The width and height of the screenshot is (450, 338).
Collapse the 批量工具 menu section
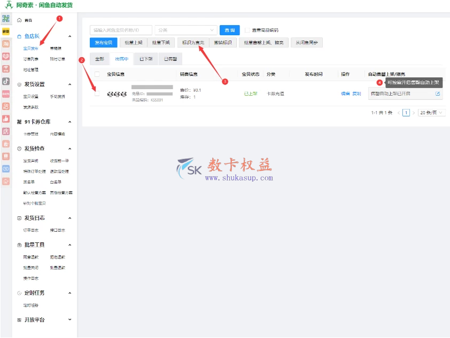tap(69, 245)
